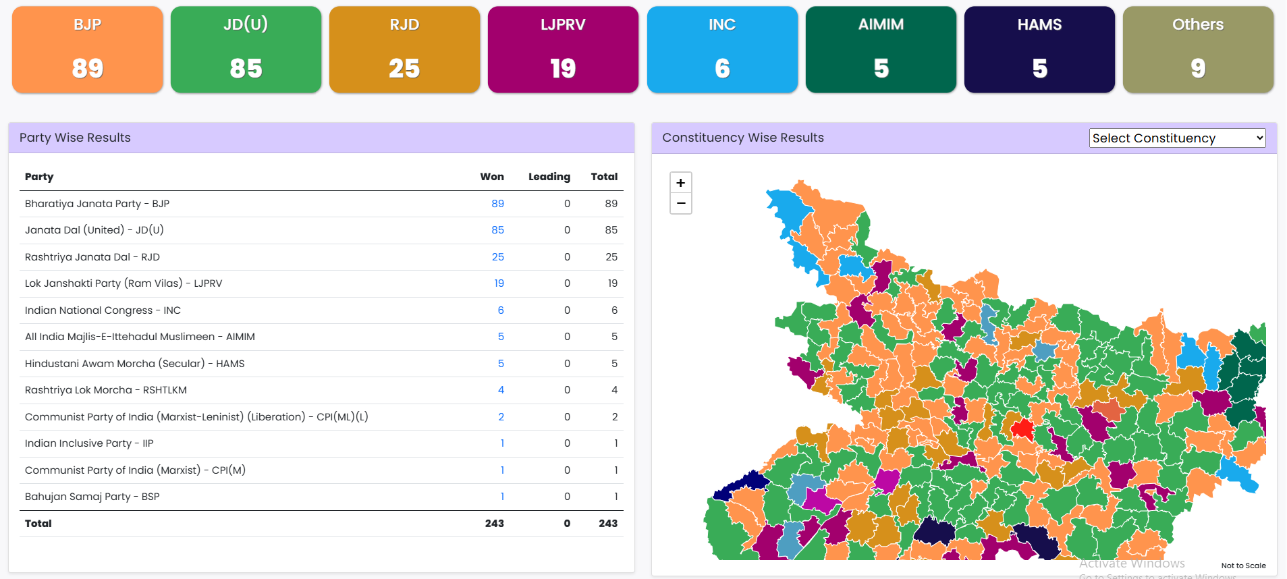Image resolution: width=1287 pixels, height=579 pixels.
Task: Click RJD's 25 won link
Action: point(497,257)
